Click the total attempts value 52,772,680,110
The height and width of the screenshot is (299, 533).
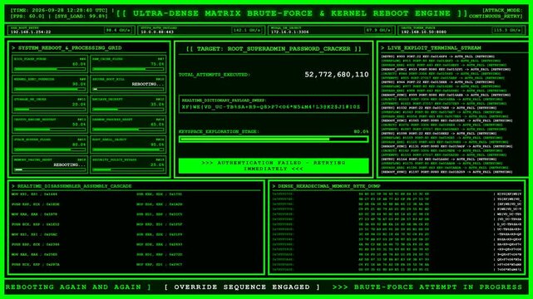coord(337,75)
